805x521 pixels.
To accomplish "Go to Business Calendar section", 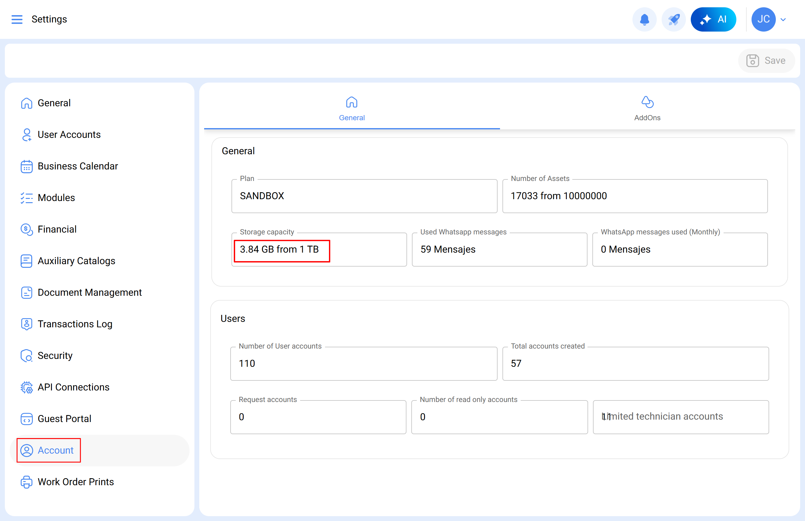I will click(x=78, y=166).
